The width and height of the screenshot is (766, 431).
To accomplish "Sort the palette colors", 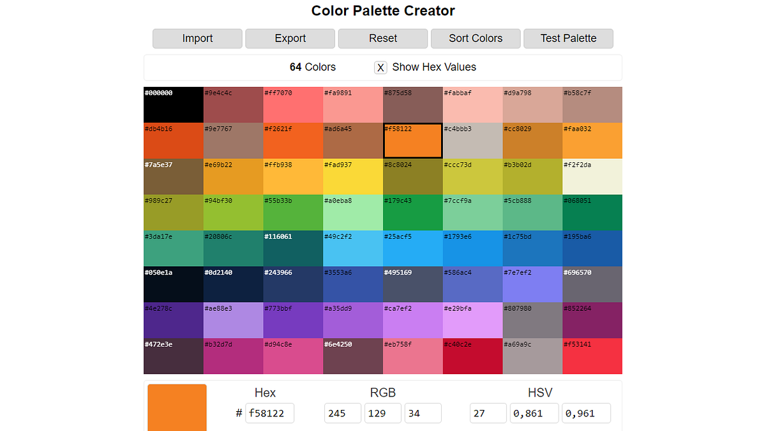I will tap(475, 38).
